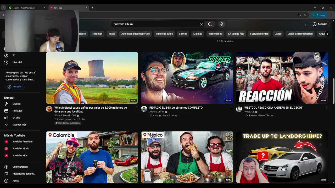Open YouTube Music in the sidebar
This screenshot has width=335, height=188.
click(x=20, y=149)
